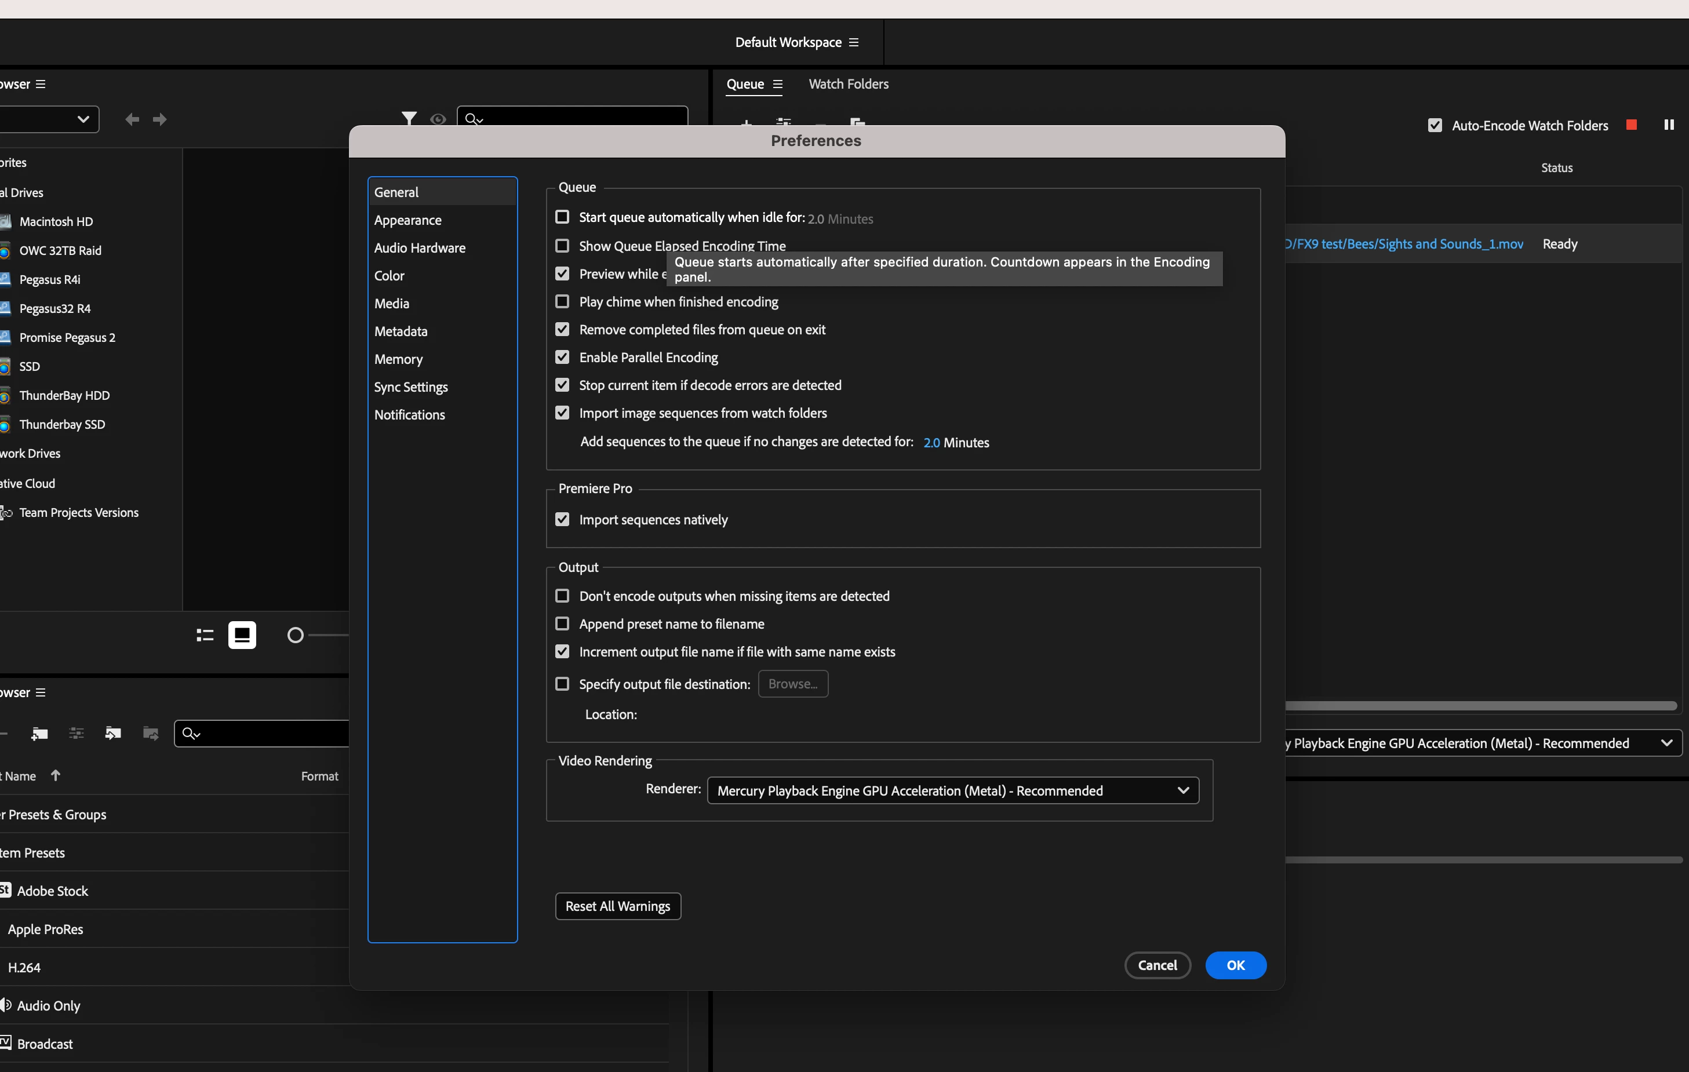The height and width of the screenshot is (1072, 1689).
Task: Click the Reset All Warnings button
Action: (617, 906)
